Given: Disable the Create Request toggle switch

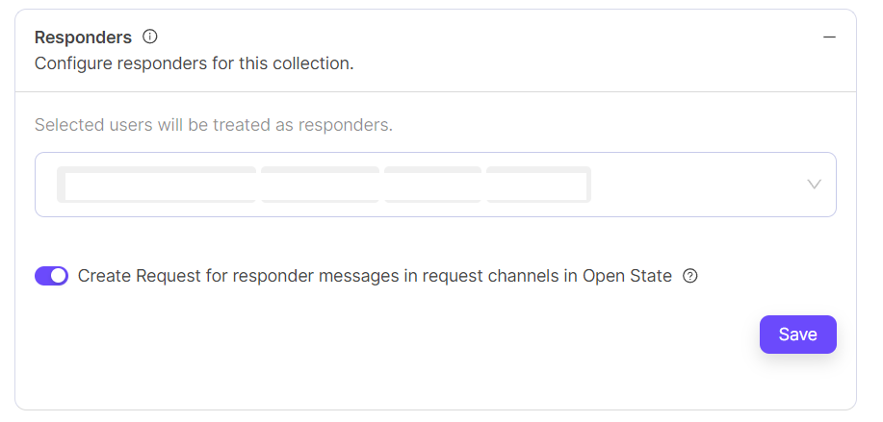Looking at the screenshot, I should click(51, 276).
